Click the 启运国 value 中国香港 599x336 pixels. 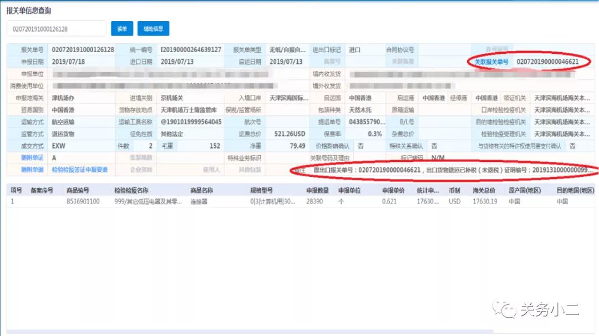tap(360, 98)
